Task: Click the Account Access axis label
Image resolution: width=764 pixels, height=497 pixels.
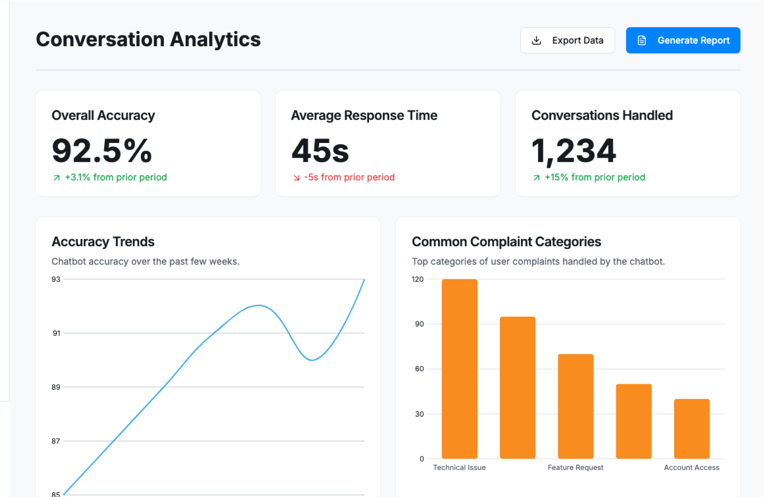Action: (692, 468)
